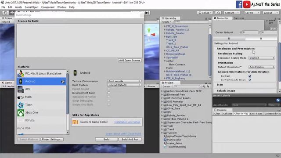
Task: Open the Assets menu
Action: pyautogui.click(x=18, y=7)
